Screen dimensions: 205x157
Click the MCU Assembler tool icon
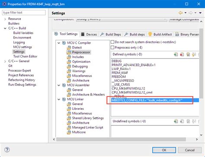point(64,85)
